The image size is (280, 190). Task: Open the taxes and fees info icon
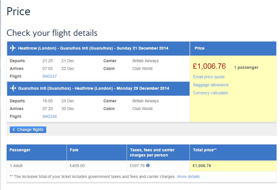[x=148, y=165]
